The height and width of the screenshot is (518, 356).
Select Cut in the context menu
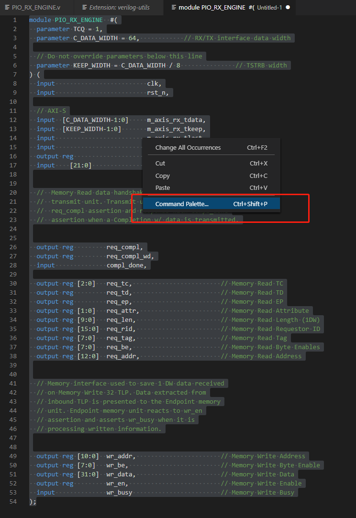click(x=211, y=163)
